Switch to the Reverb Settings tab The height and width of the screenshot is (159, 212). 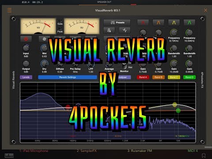[68, 77]
